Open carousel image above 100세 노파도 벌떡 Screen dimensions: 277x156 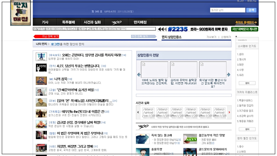coord(154,70)
